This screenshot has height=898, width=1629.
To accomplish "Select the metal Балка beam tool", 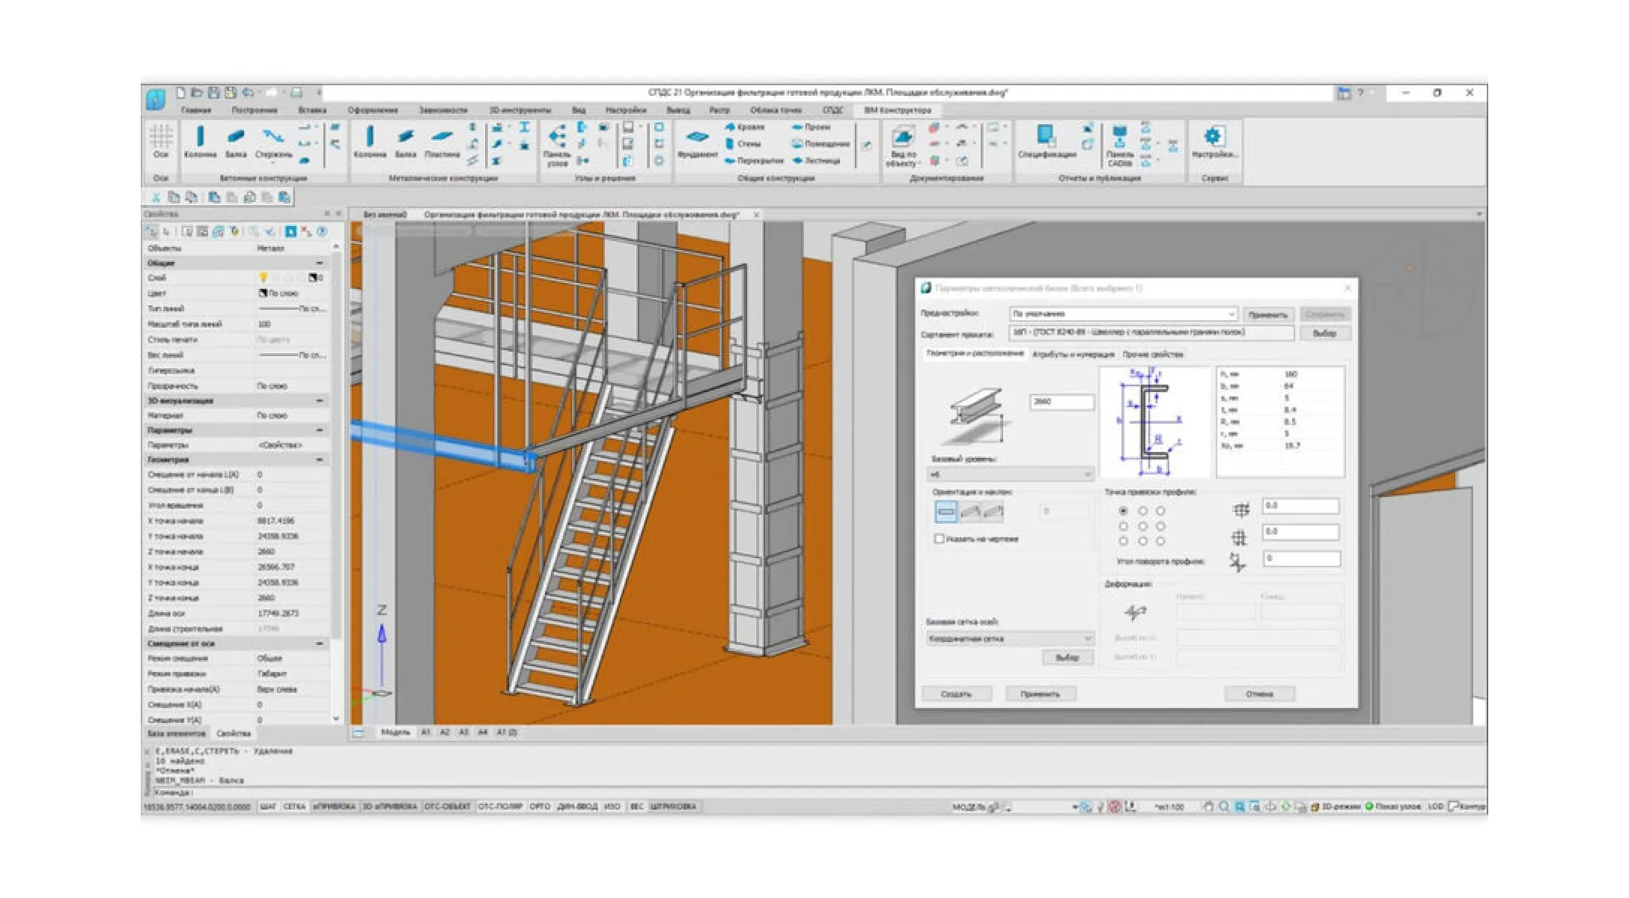I will (x=405, y=141).
